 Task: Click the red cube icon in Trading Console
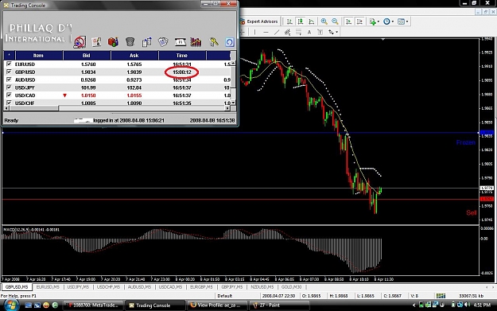click(113, 42)
